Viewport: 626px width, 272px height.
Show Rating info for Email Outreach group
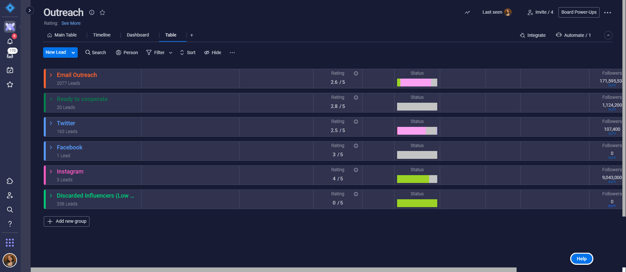[356, 73]
